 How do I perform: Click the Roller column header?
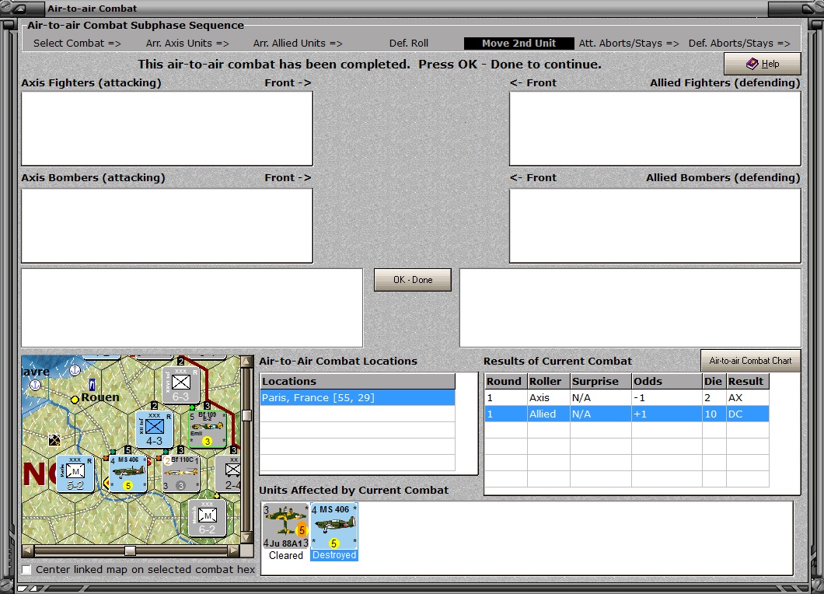(x=549, y=381)
